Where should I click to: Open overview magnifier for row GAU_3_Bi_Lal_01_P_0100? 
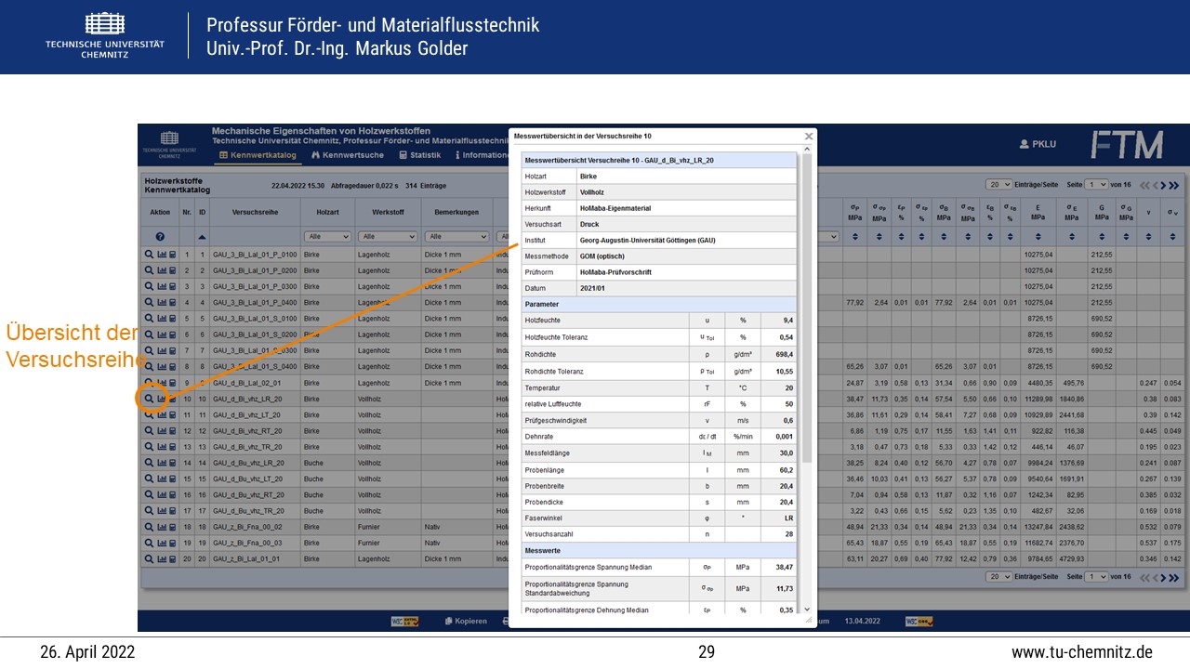click(x=149, y=254)
